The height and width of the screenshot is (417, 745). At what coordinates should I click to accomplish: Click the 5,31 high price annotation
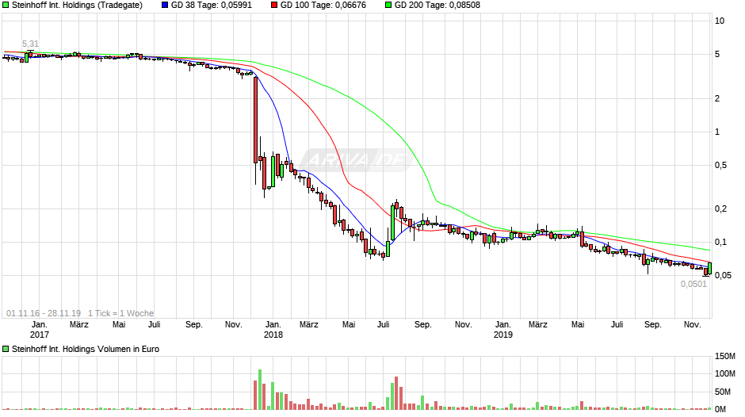pos(30,44)
